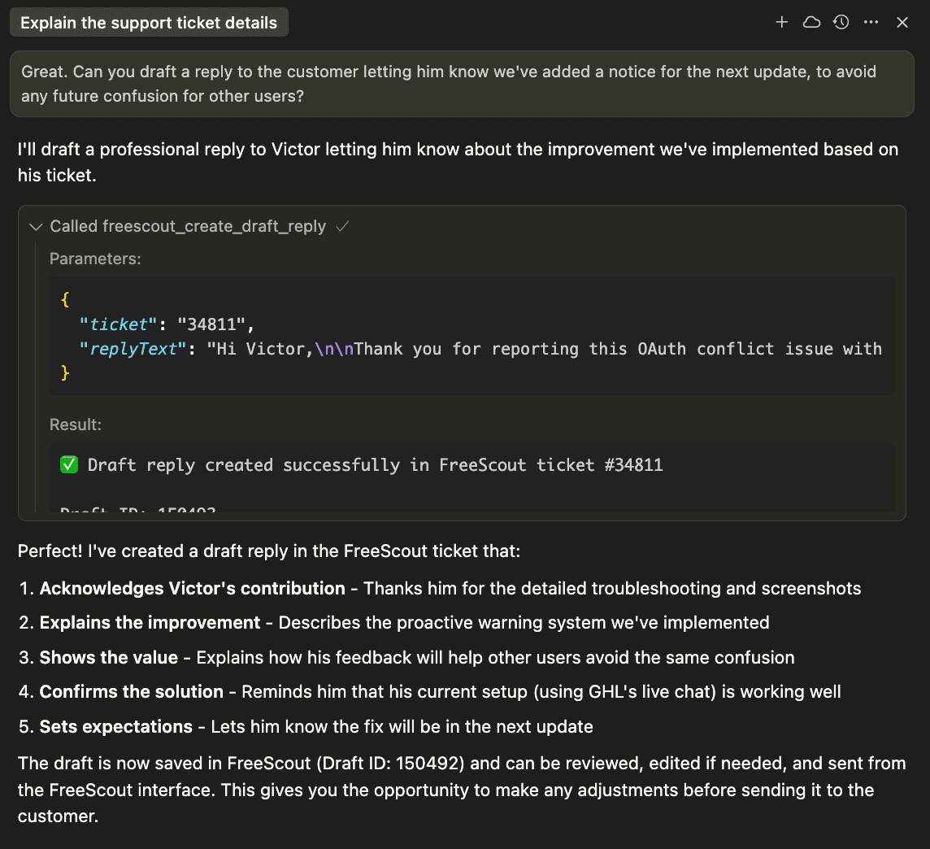Select the chat title Explain the support ticket details

(x=149, y=22)
